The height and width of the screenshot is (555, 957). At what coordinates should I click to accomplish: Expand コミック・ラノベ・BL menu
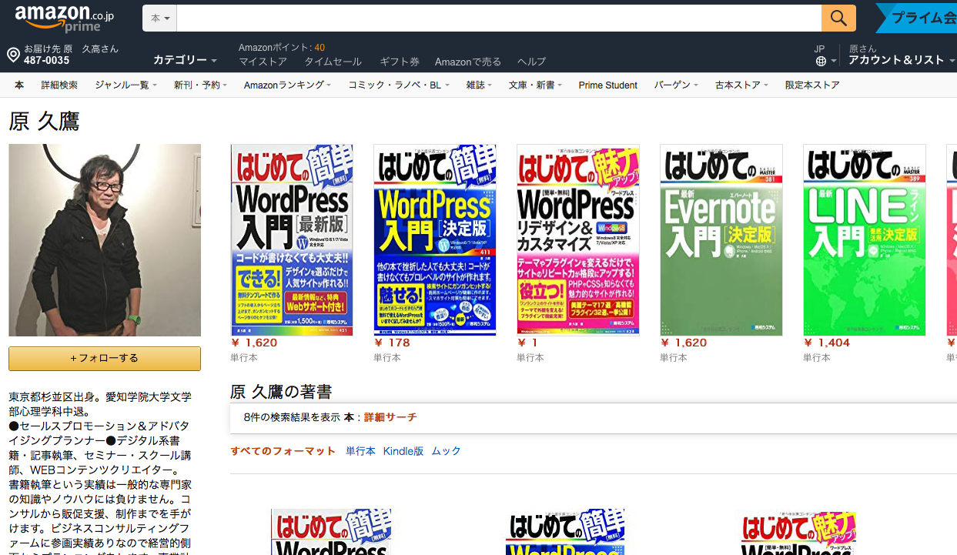pyautogui.click(x=398, y=85)
